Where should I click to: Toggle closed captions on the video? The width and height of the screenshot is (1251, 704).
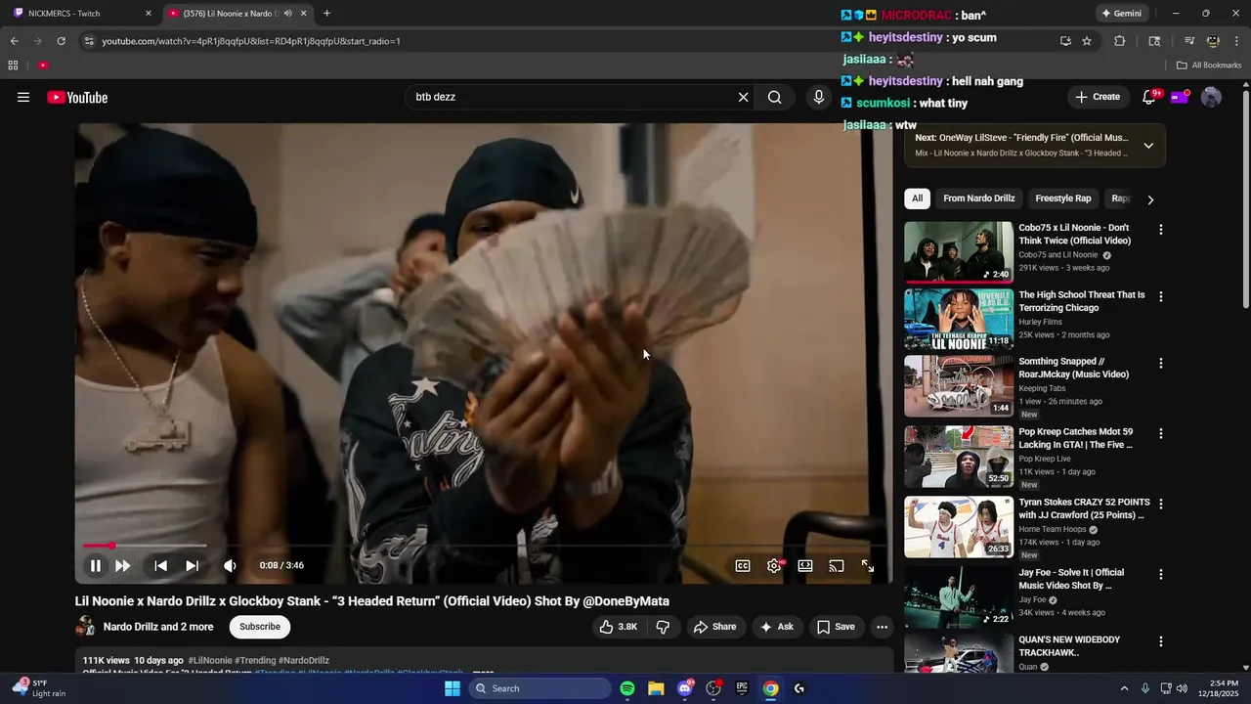pyautogui.click(x=743, y=565)
